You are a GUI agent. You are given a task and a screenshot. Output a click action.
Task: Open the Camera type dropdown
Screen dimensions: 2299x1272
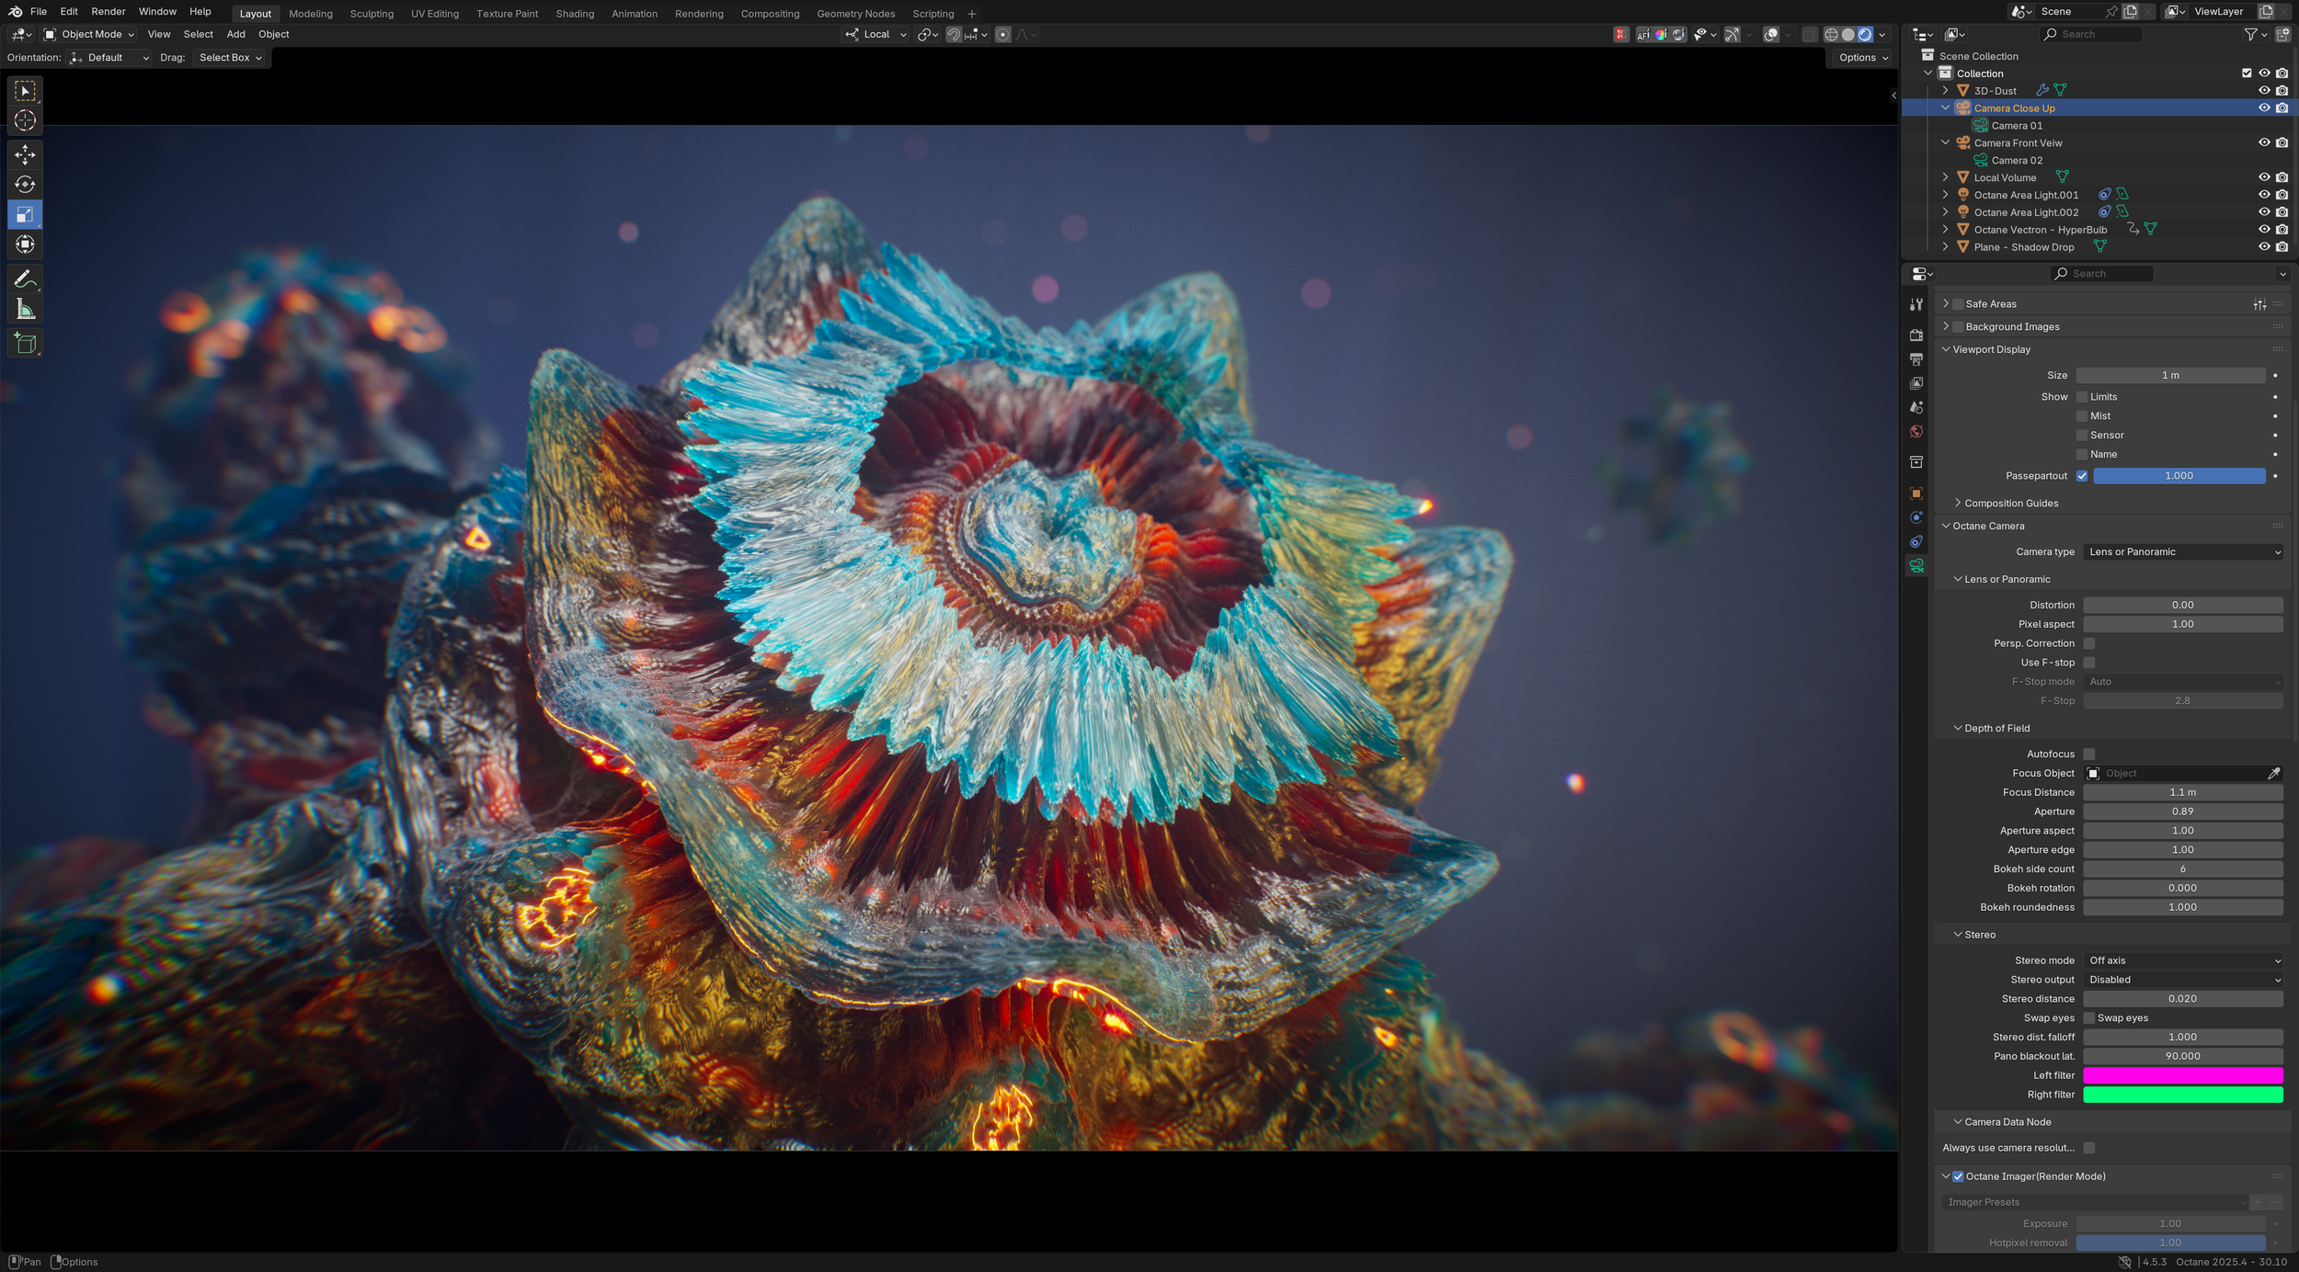(2183, 552)
